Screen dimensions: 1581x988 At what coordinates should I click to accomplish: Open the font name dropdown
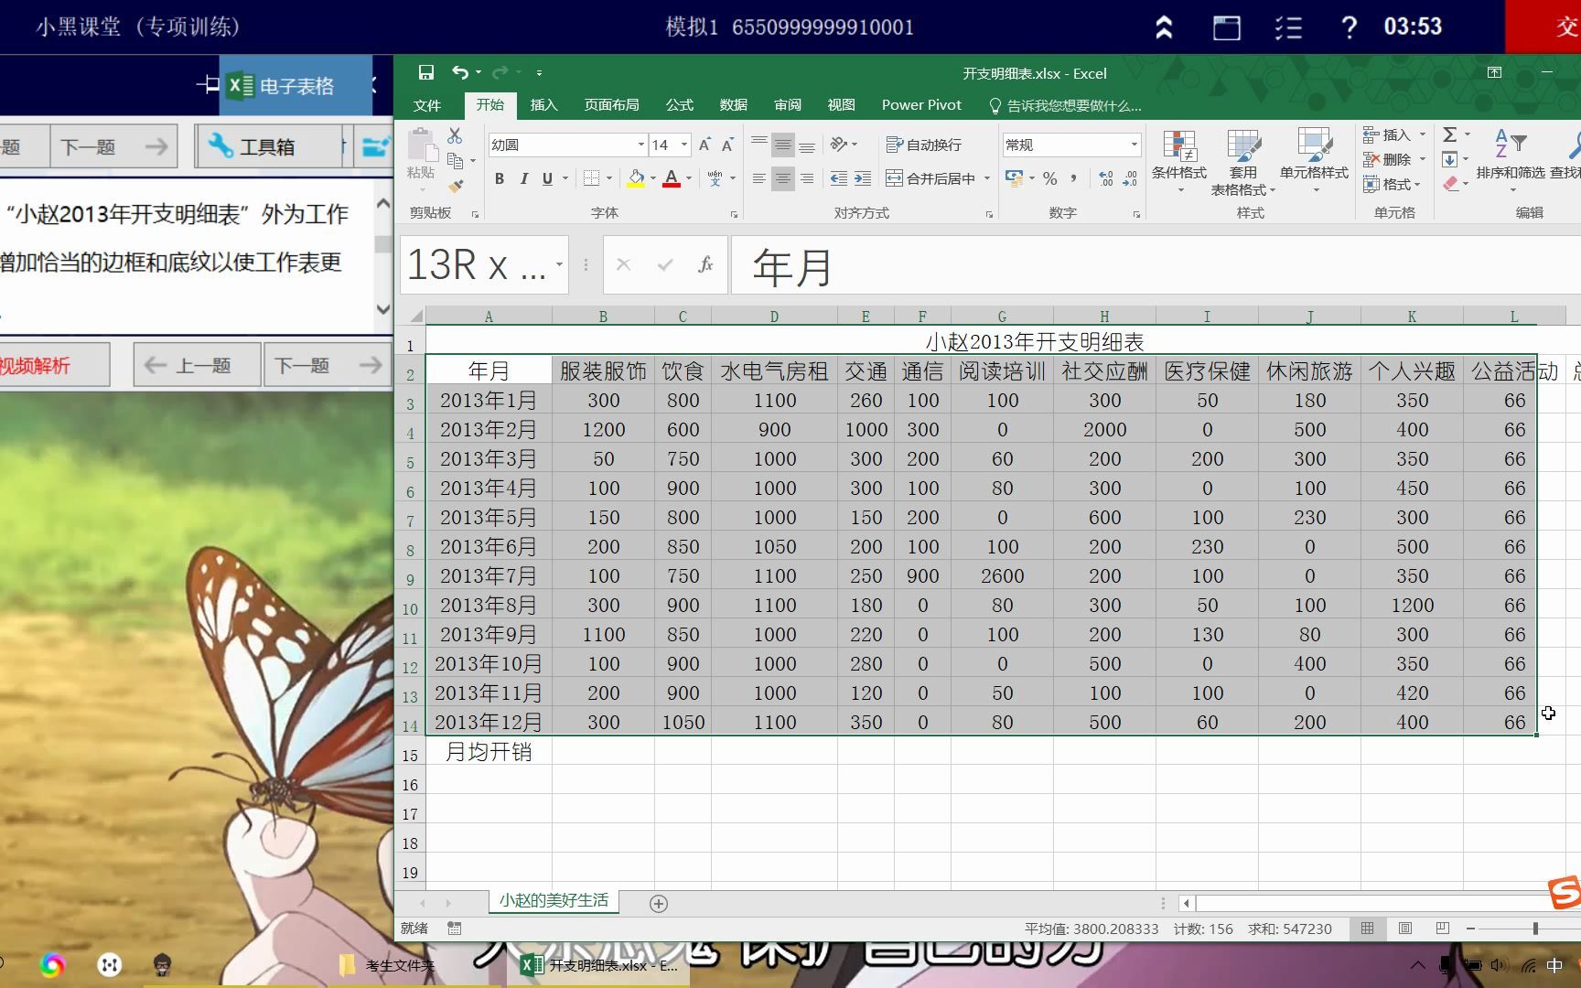pyautogui.click(x=640, y=145)
